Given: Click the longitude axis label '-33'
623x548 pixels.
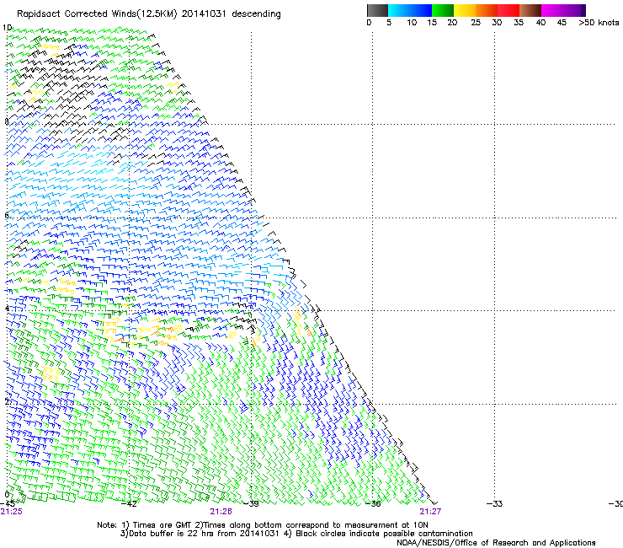Looking at the screenshot, I should 495,504.
